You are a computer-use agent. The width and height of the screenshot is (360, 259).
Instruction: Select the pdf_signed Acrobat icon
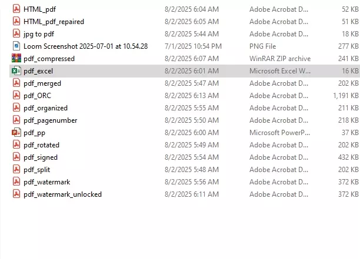(16, 157)
